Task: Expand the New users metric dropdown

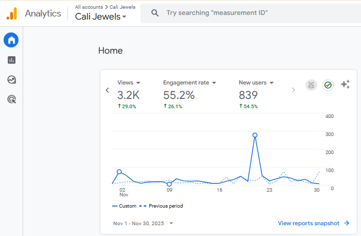Action: 256,82
